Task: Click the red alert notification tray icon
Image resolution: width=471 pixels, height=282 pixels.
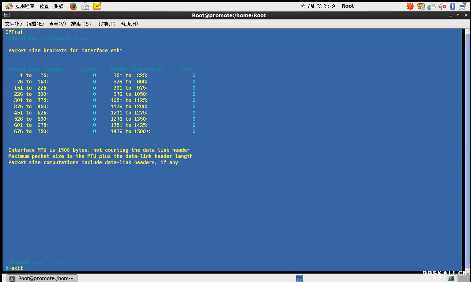Action: pyautogui.click(x=410, y=6)
